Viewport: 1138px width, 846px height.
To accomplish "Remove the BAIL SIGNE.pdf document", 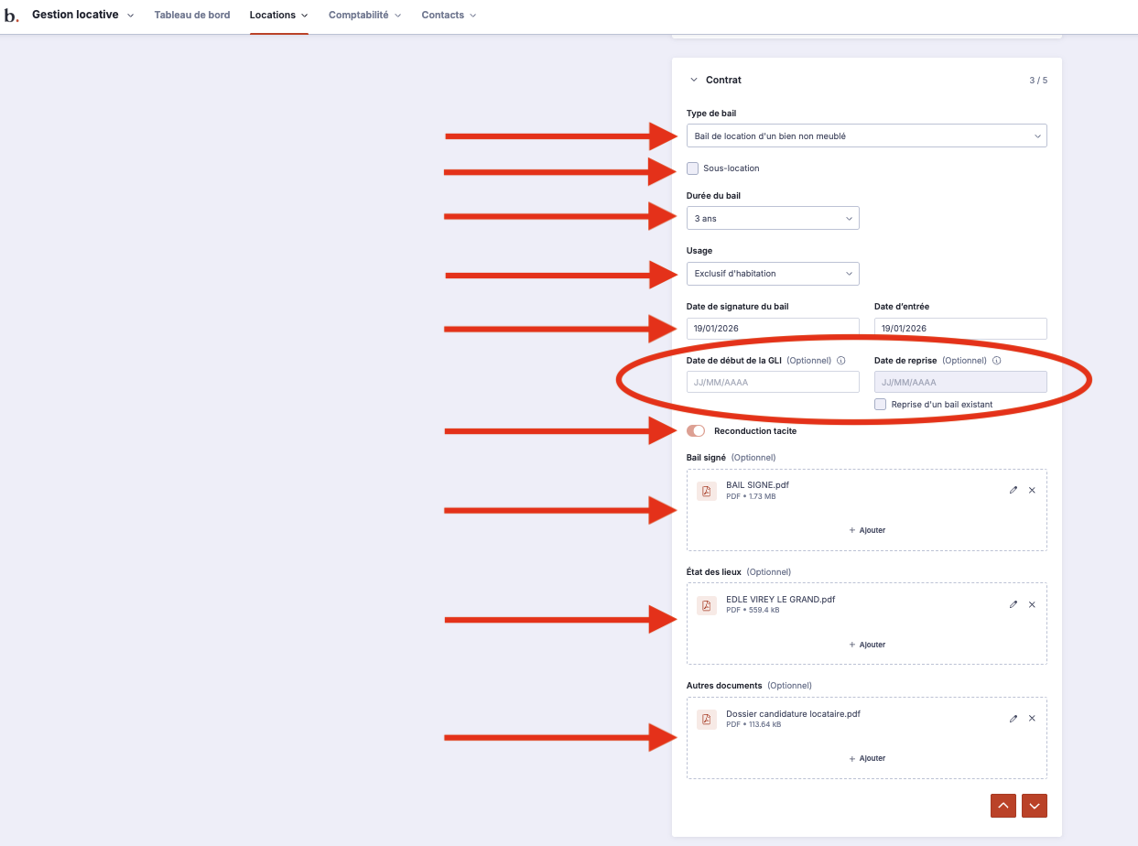I will [1032, 491].
